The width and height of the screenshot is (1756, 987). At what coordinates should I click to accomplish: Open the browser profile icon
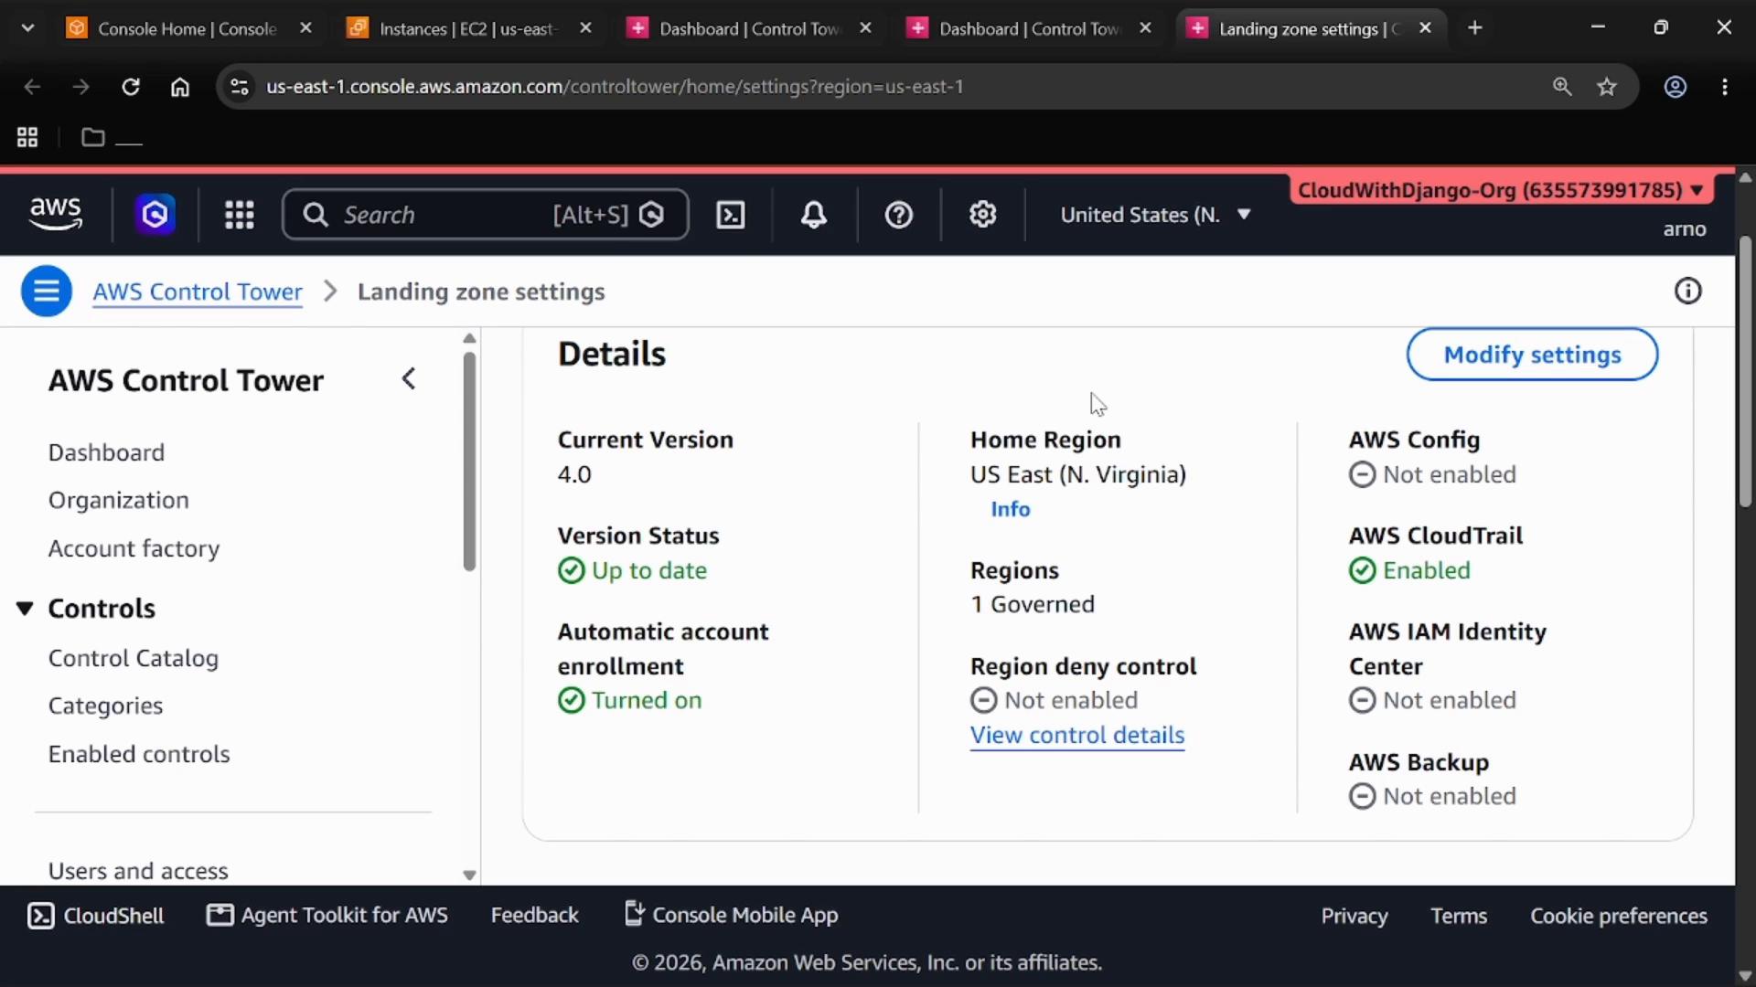click(x=1675, y=87)
